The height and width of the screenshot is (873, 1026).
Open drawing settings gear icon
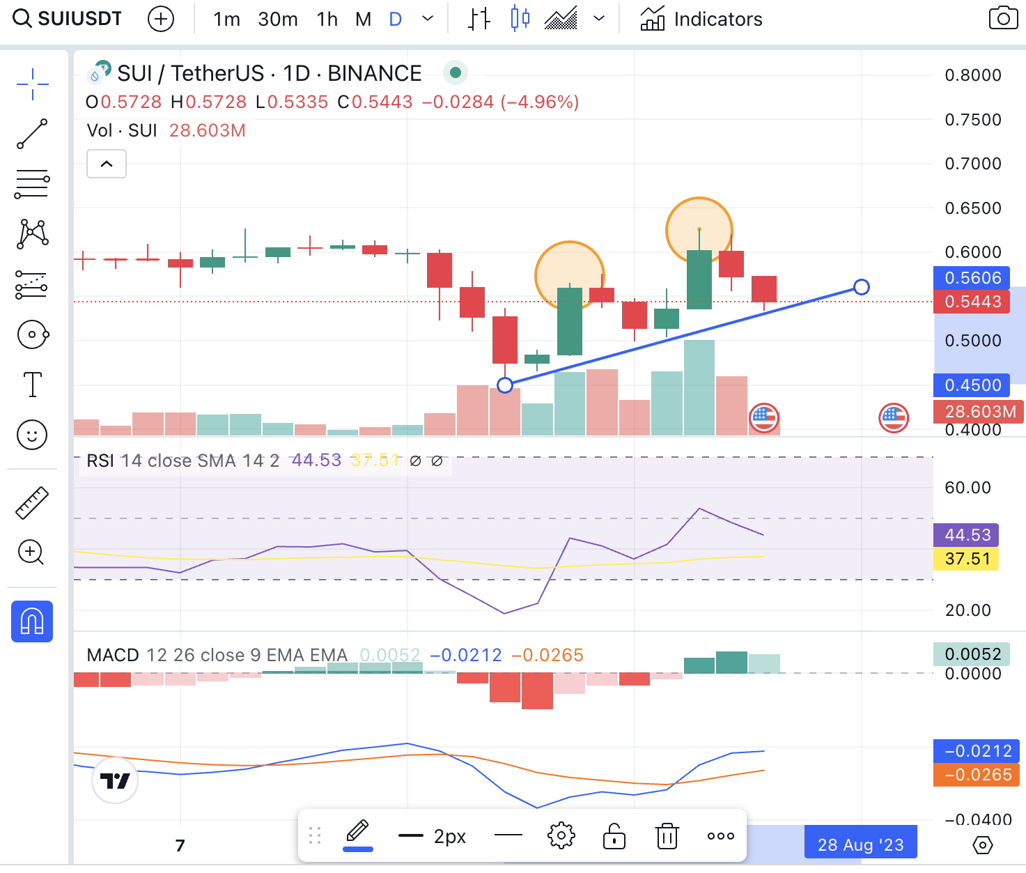click(x=561, y=835)
